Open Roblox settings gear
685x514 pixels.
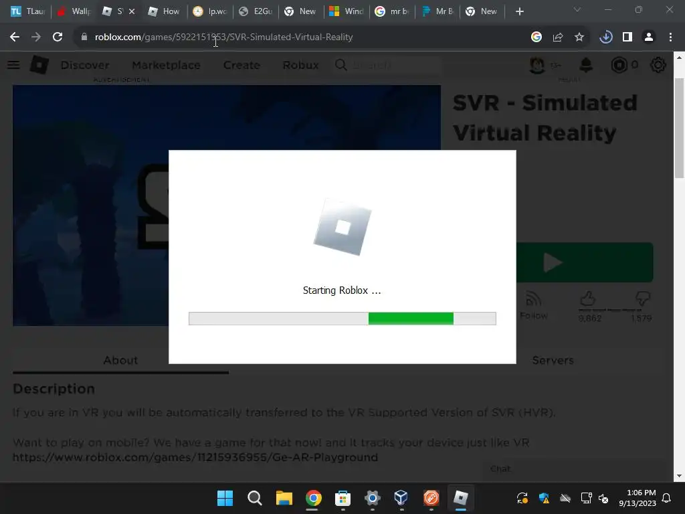658,65
